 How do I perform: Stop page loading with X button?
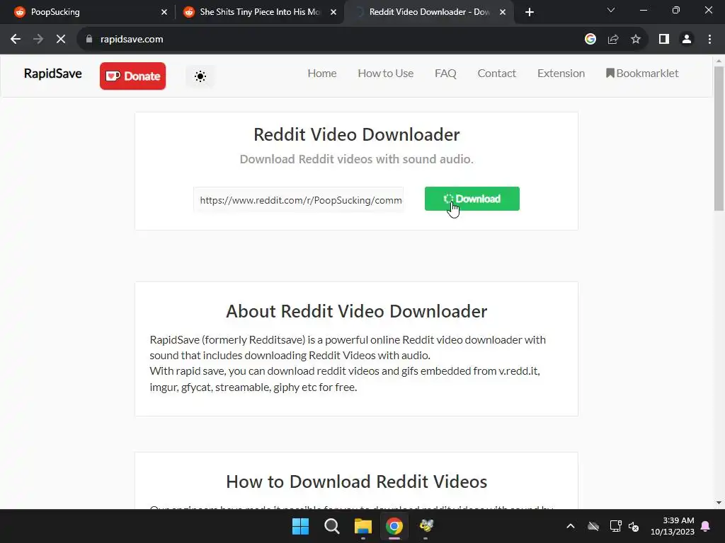click(x=61, y=40)
